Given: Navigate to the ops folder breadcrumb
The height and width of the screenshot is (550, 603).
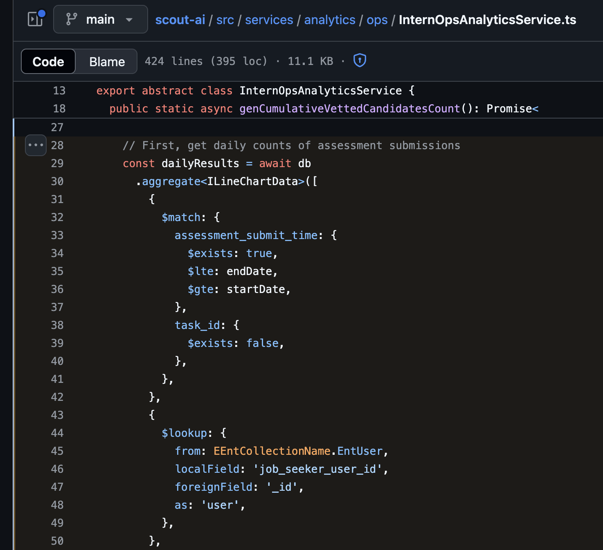Looking at the screenshot, I should pyautogui.click(x=377, y=20).
